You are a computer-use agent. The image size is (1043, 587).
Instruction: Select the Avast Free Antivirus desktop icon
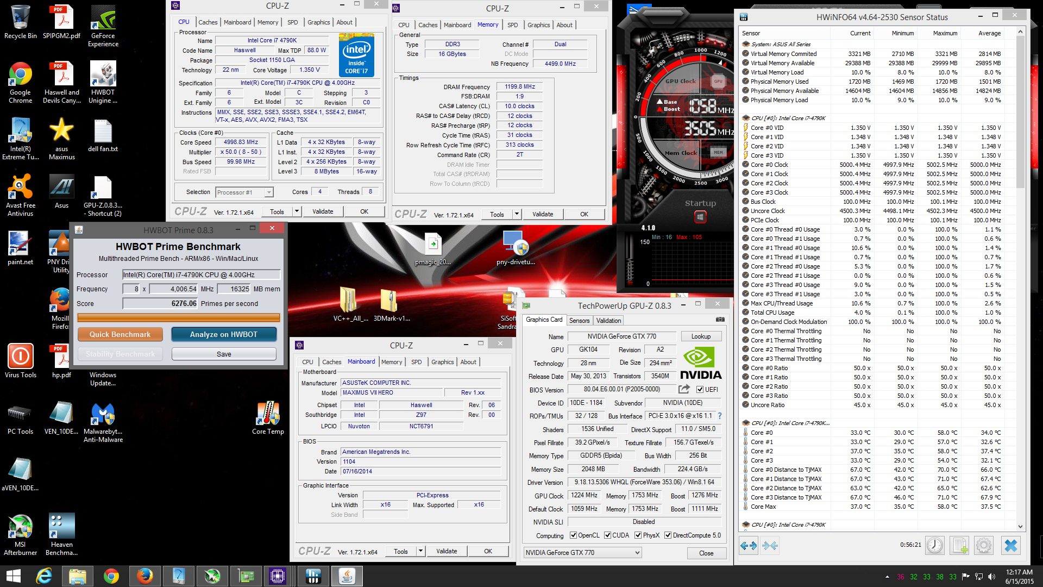click(x=21, y=196)
